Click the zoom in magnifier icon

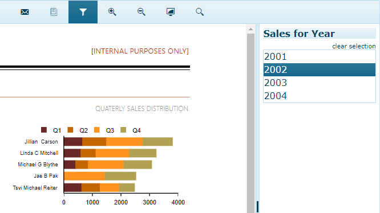click(112, 12)
